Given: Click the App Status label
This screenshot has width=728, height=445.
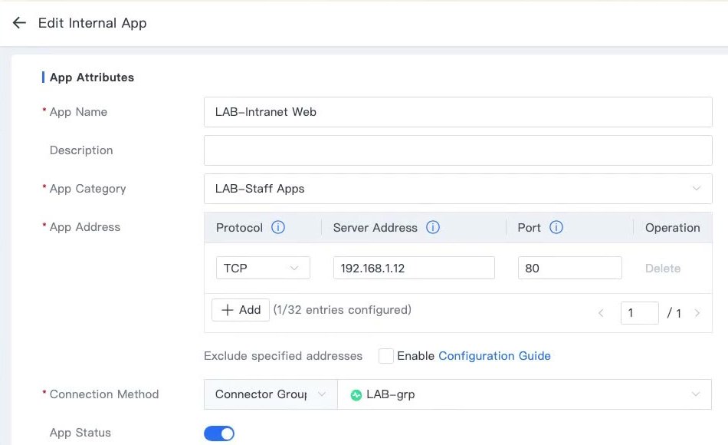Looking at the screenshot, I should pos(80,433).
